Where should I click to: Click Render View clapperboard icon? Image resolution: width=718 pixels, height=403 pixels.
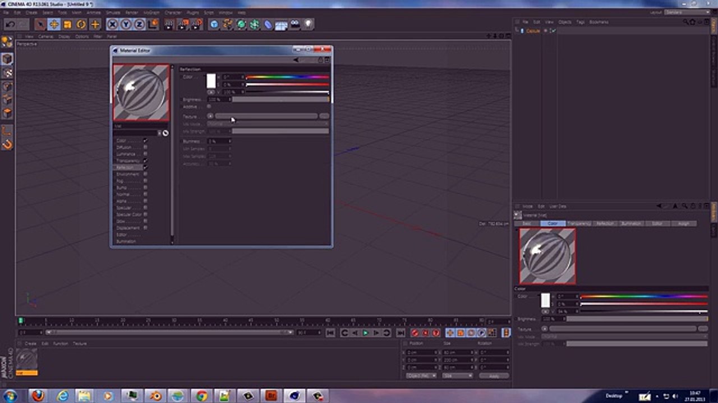tap(169, 24)
